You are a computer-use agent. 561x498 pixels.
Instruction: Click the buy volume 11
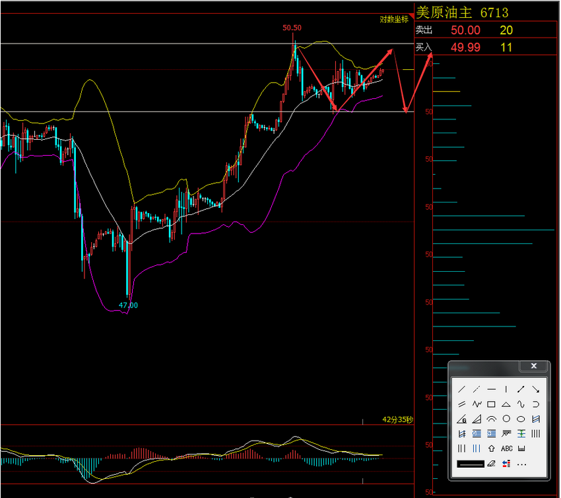point(506,47)
